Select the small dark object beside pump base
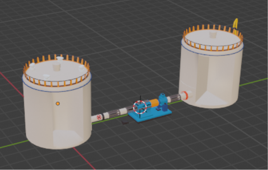The width and height of the screenshot is (268, 170). coord(125,122)
